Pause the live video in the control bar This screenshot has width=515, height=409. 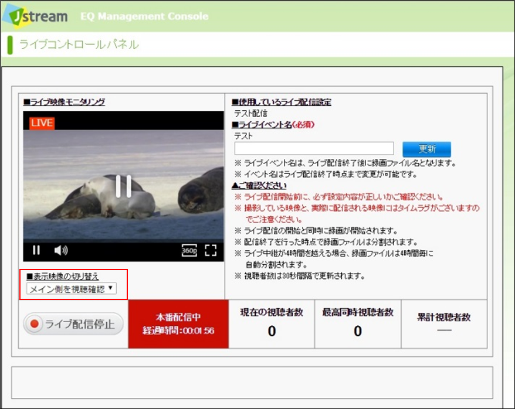click(36, 250)
